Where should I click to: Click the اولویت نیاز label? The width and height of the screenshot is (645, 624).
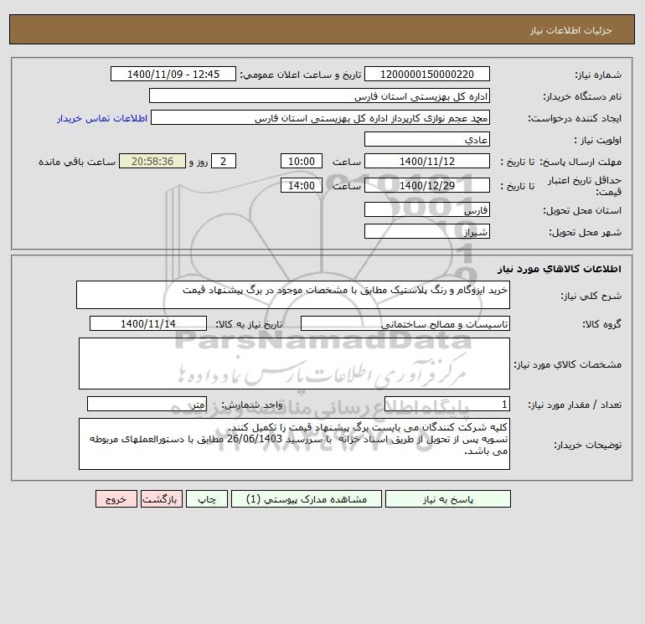[598, 140]
